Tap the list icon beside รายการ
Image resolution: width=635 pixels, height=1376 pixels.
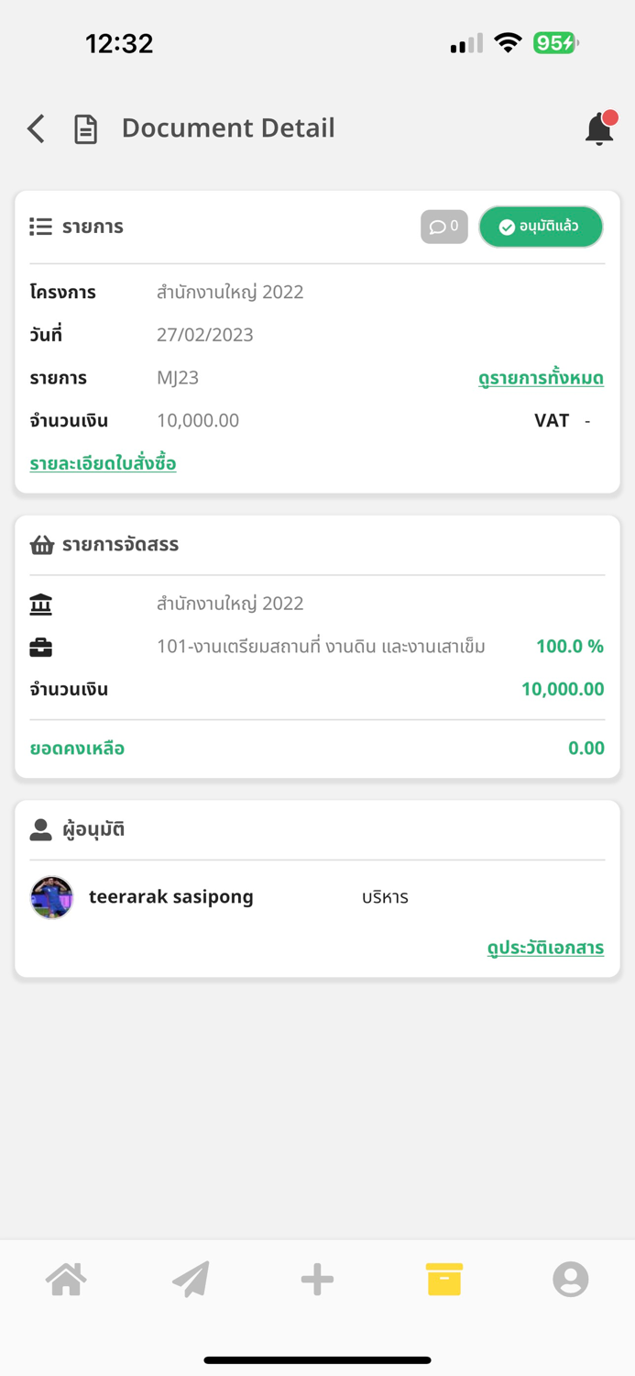tap(40, 227)
